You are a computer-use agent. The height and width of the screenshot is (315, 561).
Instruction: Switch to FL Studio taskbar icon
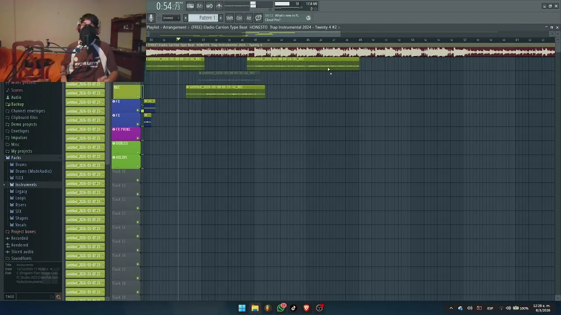tap(268, 308)
